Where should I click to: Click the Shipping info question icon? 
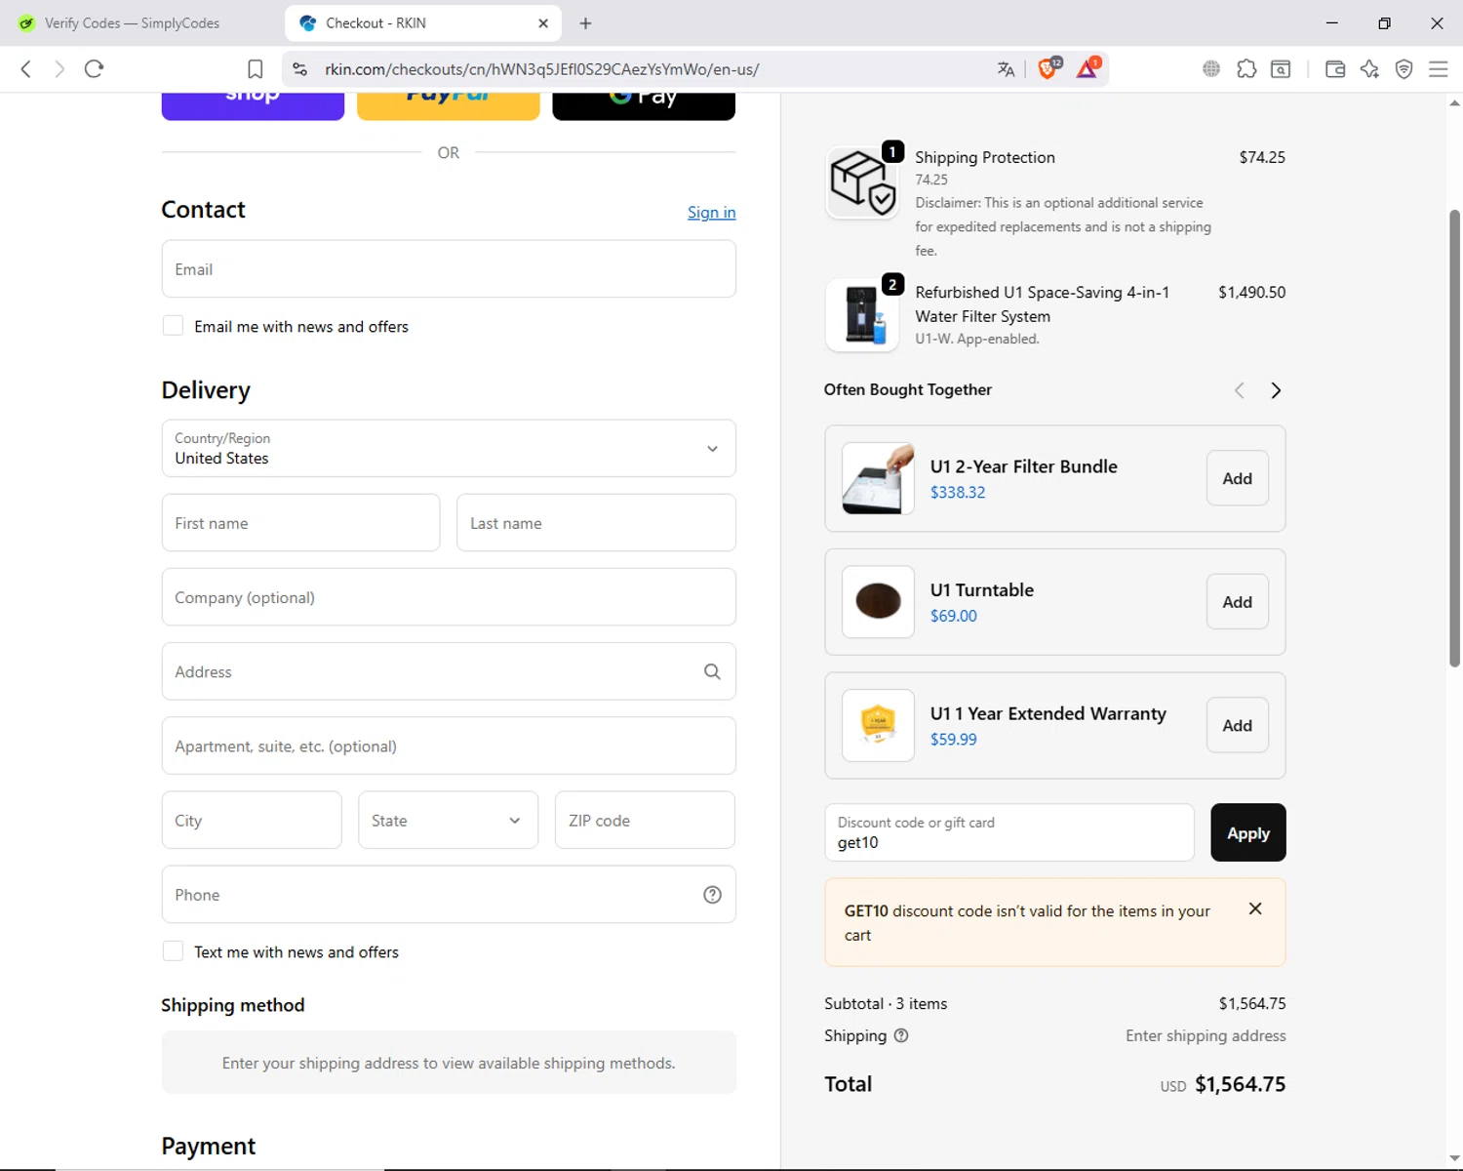point(901,1035)
